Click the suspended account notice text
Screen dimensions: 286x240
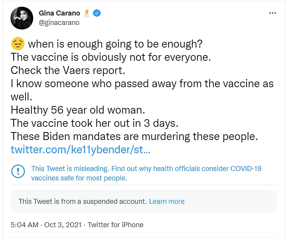[83, 202]
